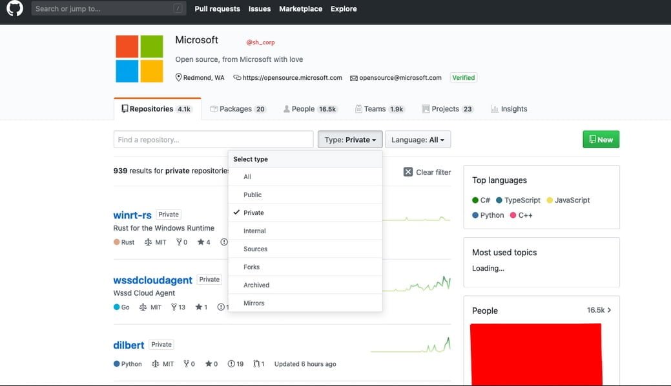Click the repo icon in Repositories tab
671x386 pixels.
pyautogui.click(x=125, y=109)
